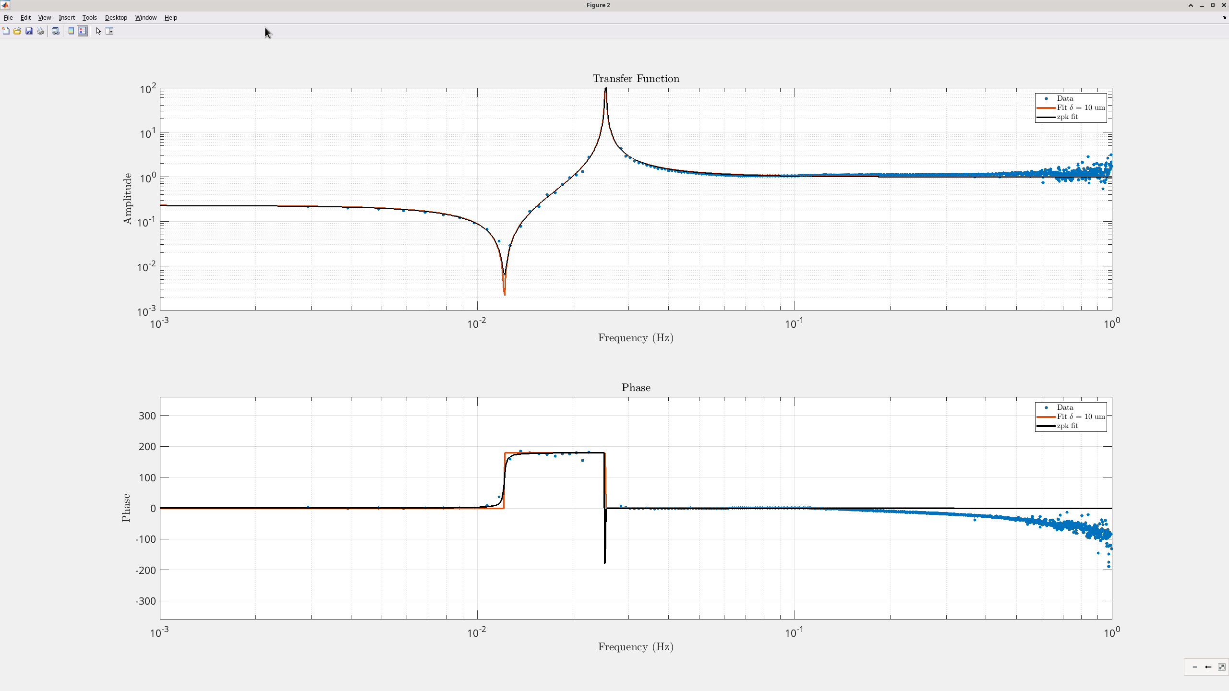Click 'zpk fit' entry in the top legend
Image resolution: width=1229 pixels, height=691 pixels.
tap(1068, 117)
